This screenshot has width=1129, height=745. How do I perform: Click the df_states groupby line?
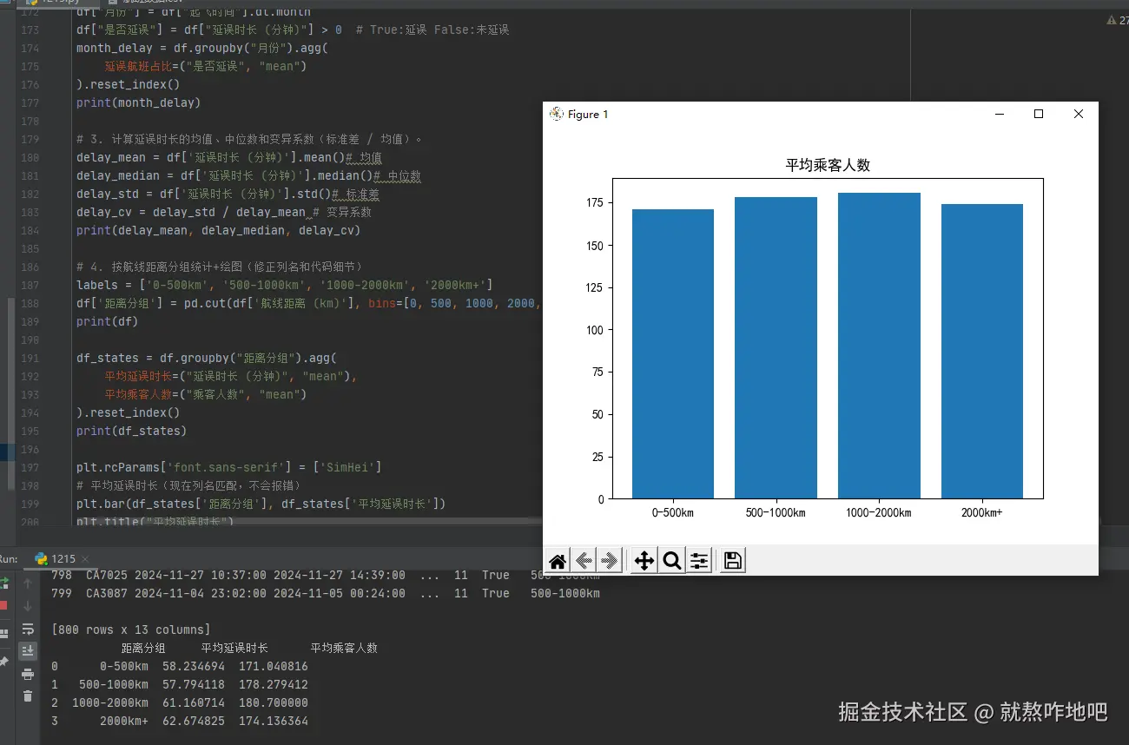(207, 358)
